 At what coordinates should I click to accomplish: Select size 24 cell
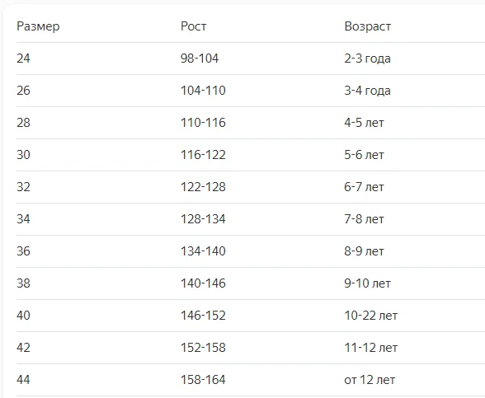23,59
